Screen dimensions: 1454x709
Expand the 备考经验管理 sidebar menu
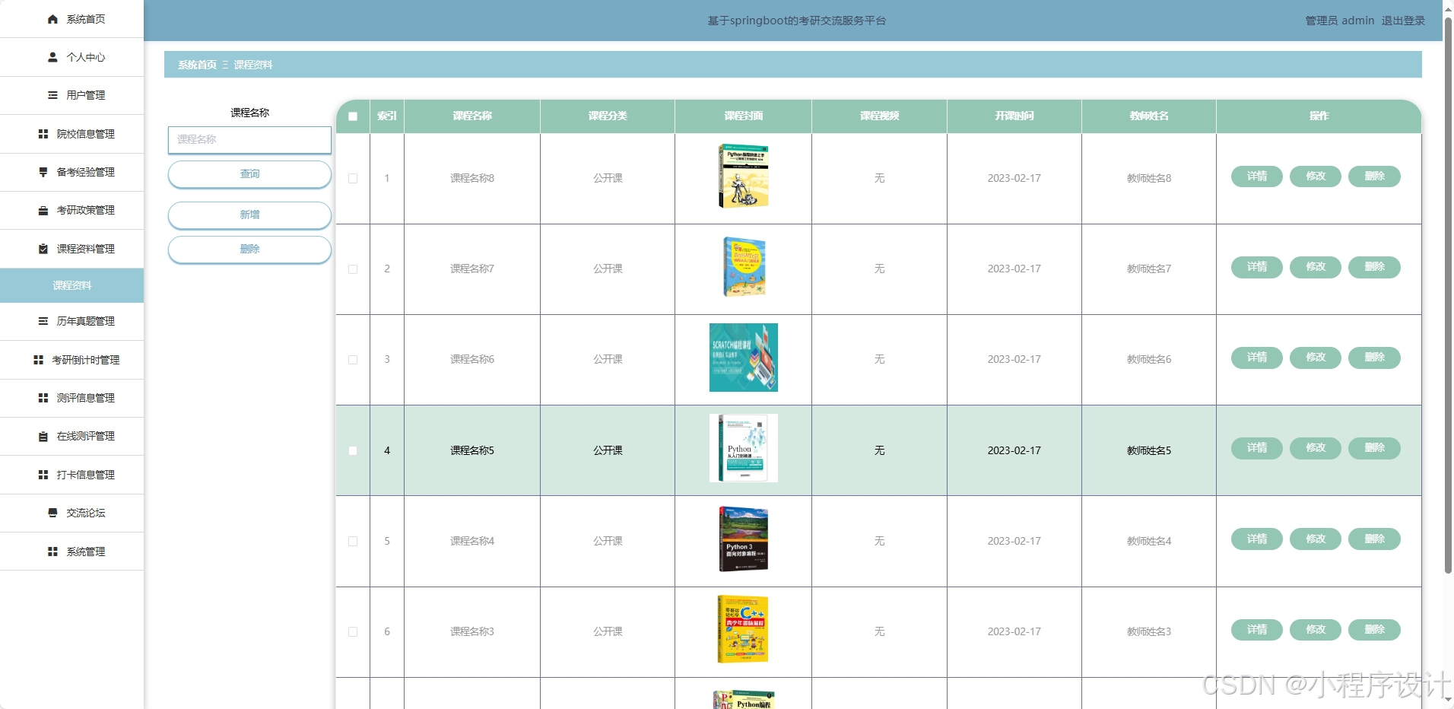tap(71, 172)
